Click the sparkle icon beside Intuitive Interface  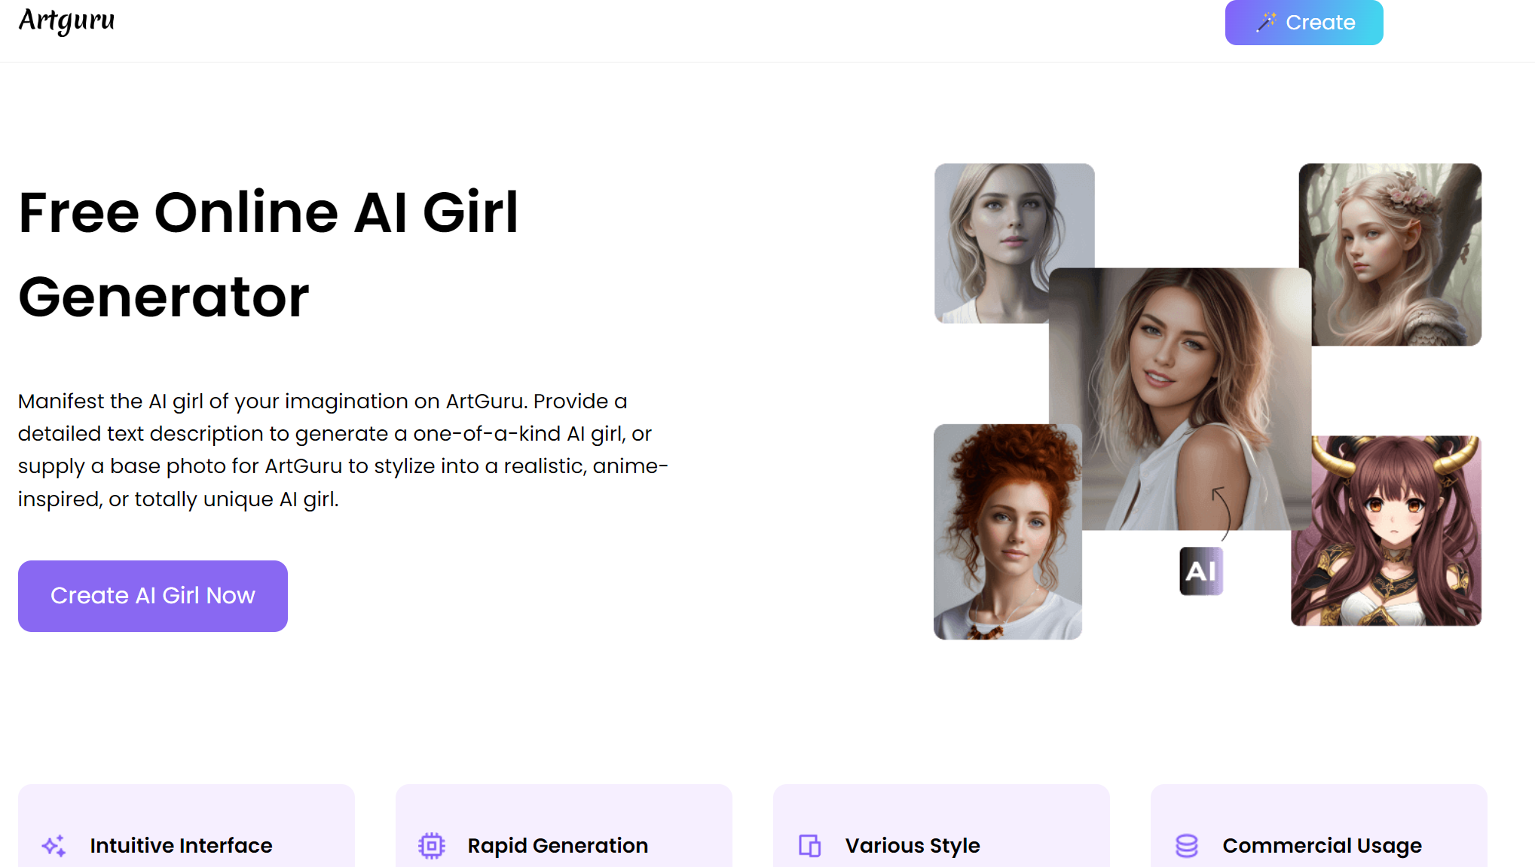tap(54, 846)
